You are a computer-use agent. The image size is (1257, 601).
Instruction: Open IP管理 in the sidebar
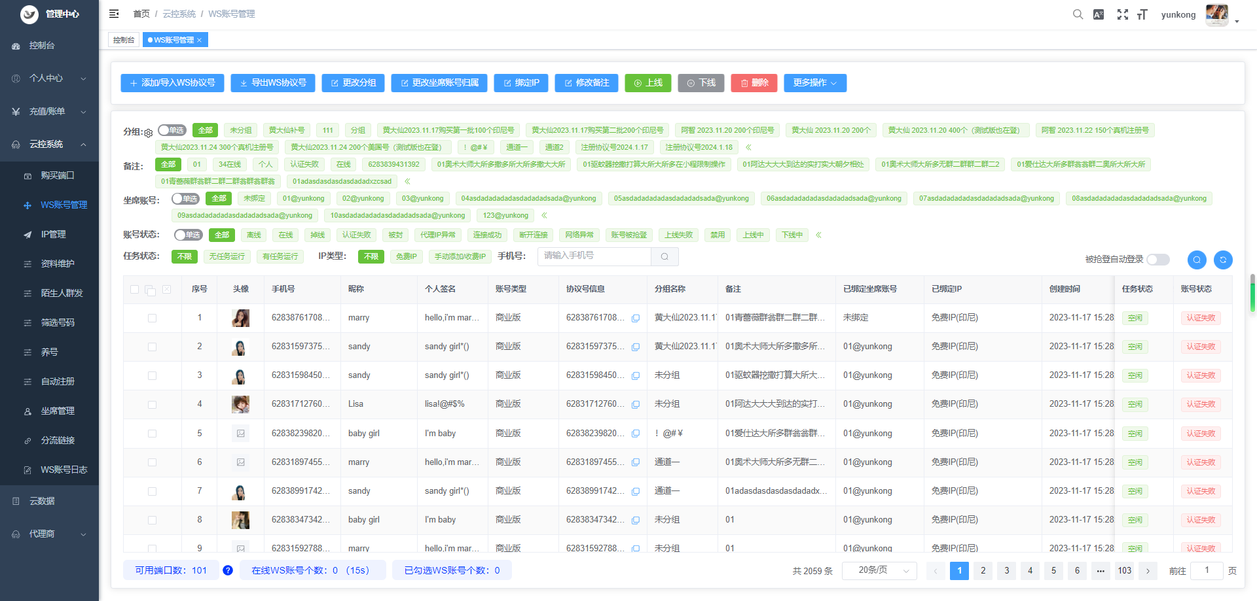click(53, 234)
